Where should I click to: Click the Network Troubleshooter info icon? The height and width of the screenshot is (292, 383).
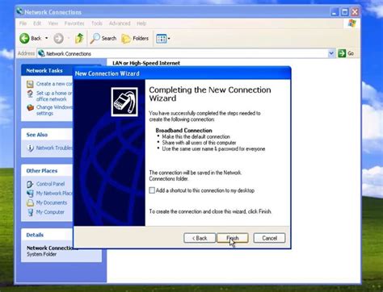pos(30,148)
